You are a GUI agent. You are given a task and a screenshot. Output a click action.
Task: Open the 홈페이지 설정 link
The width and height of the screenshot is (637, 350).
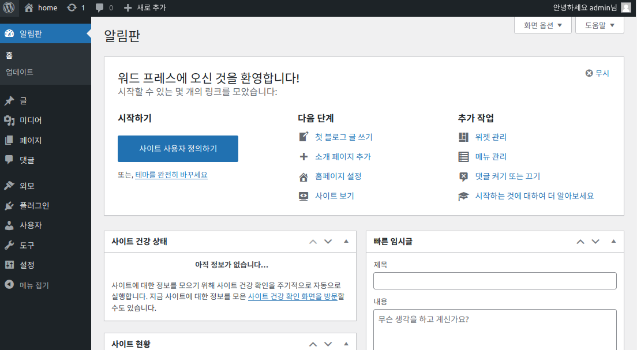tap(338, 176)
